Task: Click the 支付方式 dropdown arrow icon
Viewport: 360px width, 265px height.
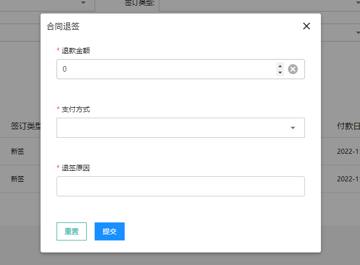Action: (x=293, y=128)
